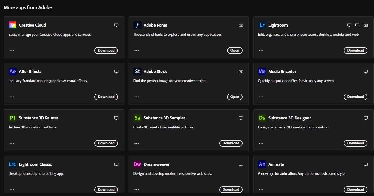This screenshot has width=374, height=196.
Task: Download Animate
Action: 356,189
